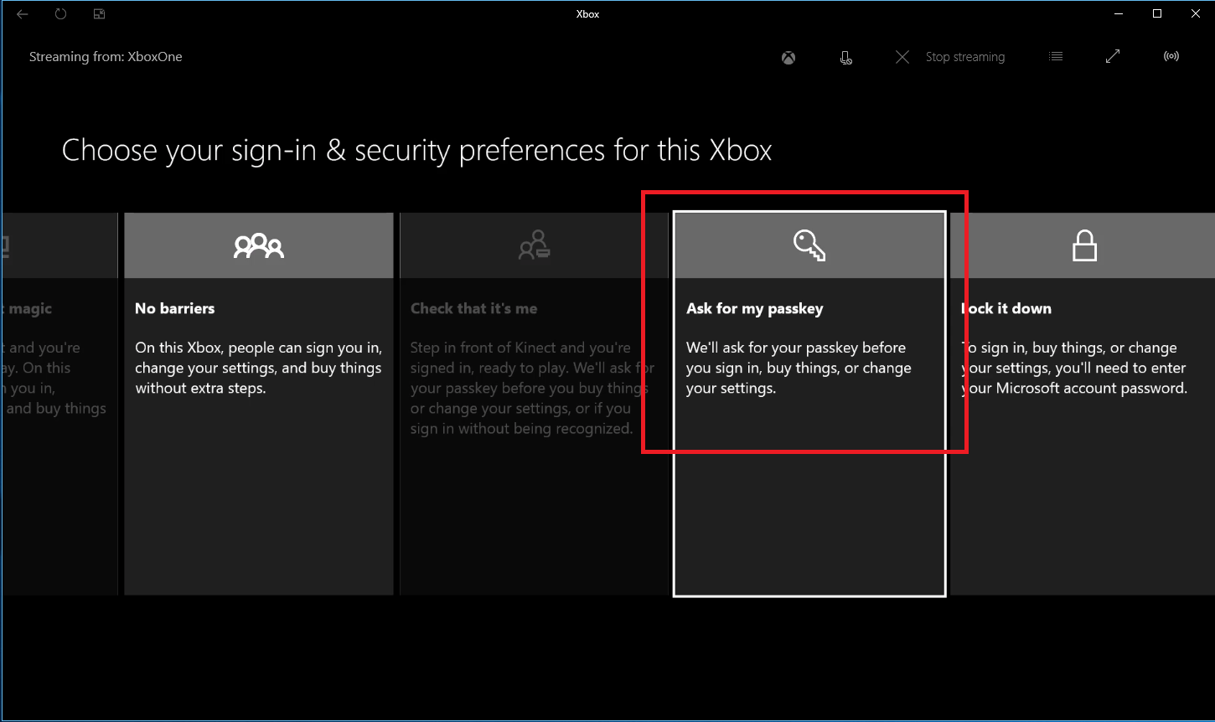
Task: Click the Xbox window title text
Action: point(588,14)
